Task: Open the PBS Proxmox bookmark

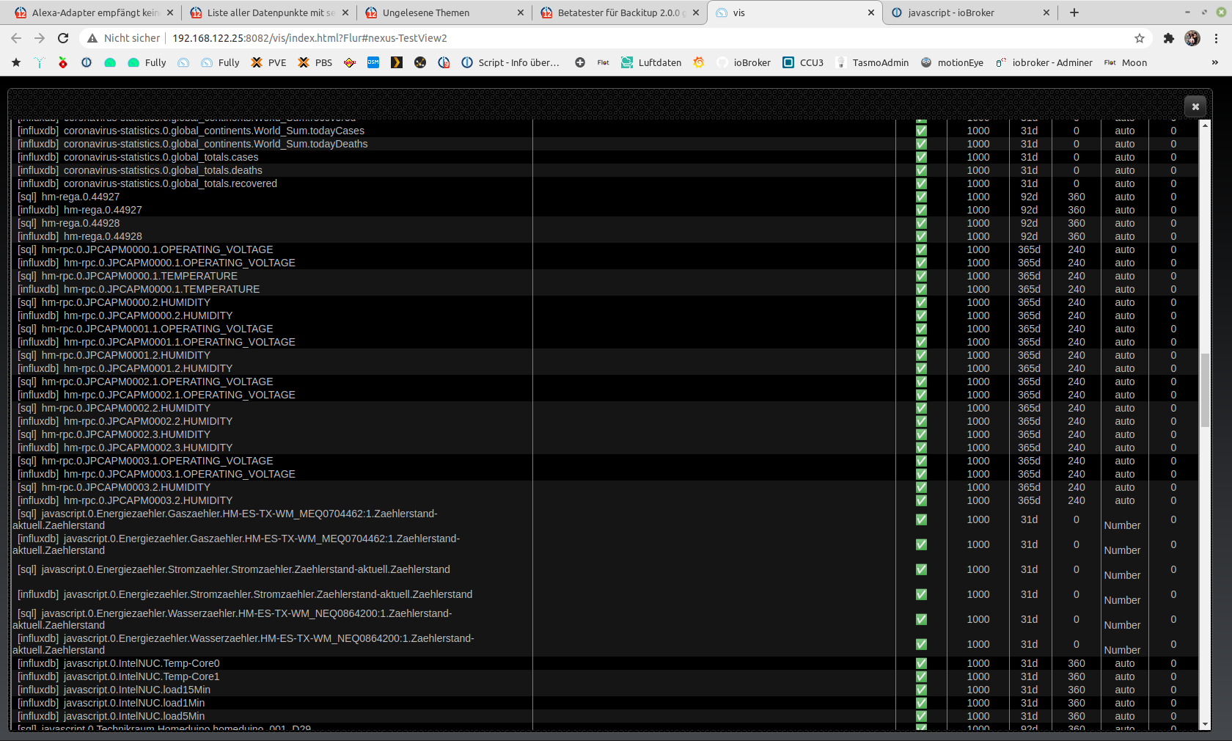Action: click(315, 62)
